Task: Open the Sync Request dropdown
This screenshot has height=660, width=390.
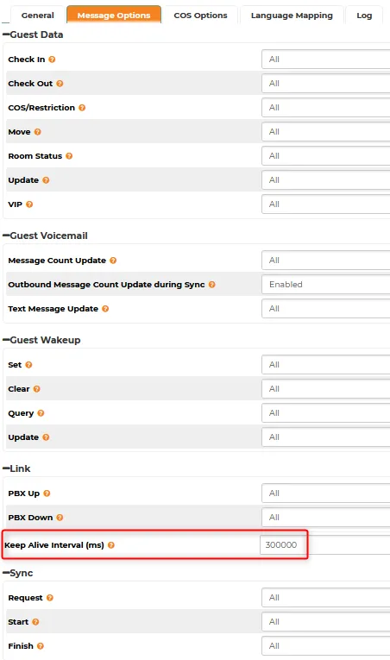Action: tap(325, 598)
